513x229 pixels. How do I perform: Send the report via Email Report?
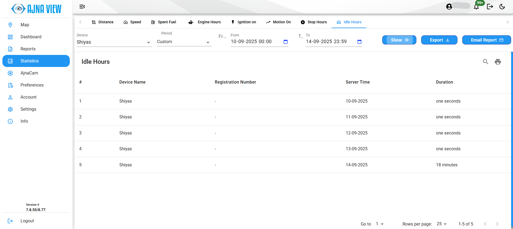click(x=486, y=40)
